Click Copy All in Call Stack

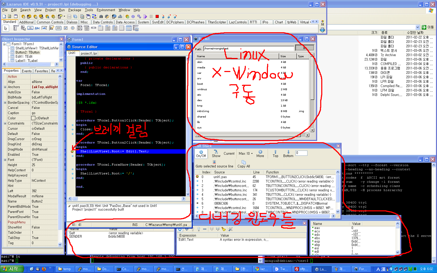[243, 164]
